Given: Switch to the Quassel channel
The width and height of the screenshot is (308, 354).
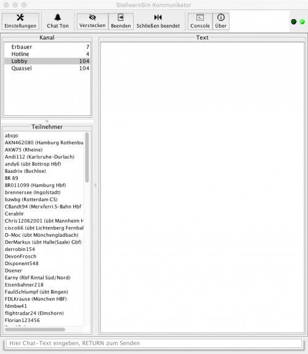Looking at the screenshot, I should pos(47,68).
